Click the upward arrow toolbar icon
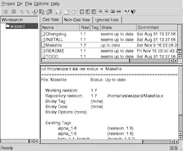This screenshot has width=183, height=151. point(28,12)
